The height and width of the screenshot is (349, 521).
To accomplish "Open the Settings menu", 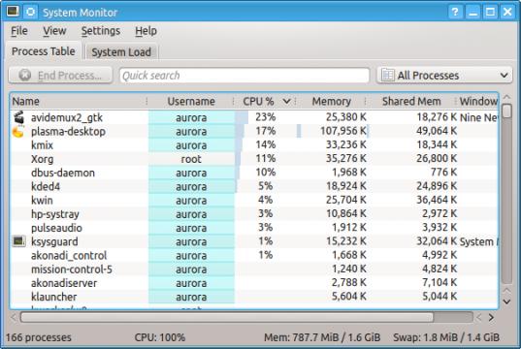I will [x=101, y=31].
